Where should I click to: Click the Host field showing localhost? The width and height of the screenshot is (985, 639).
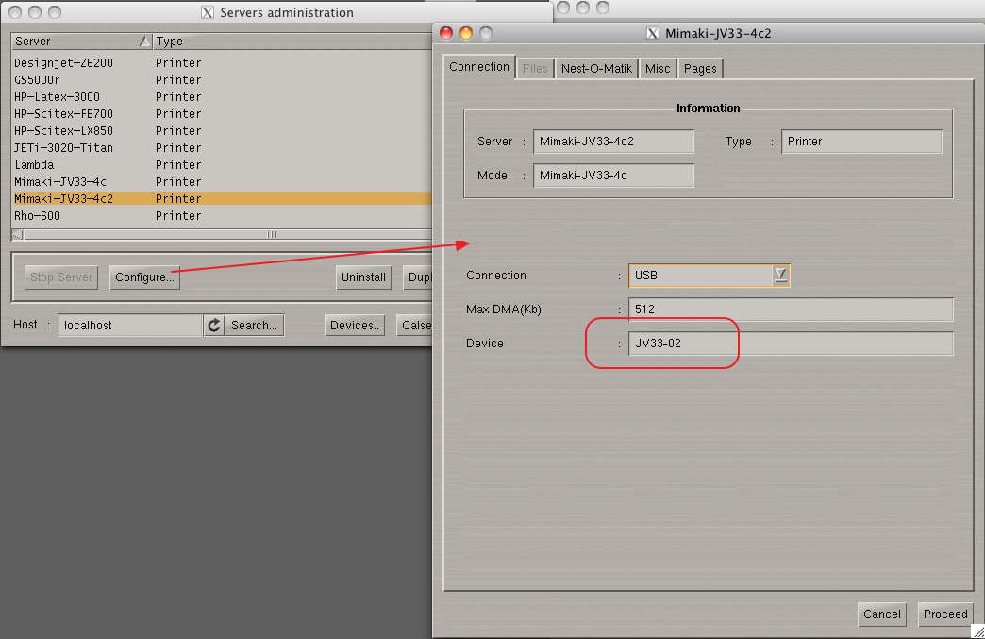tap(130, 326)
